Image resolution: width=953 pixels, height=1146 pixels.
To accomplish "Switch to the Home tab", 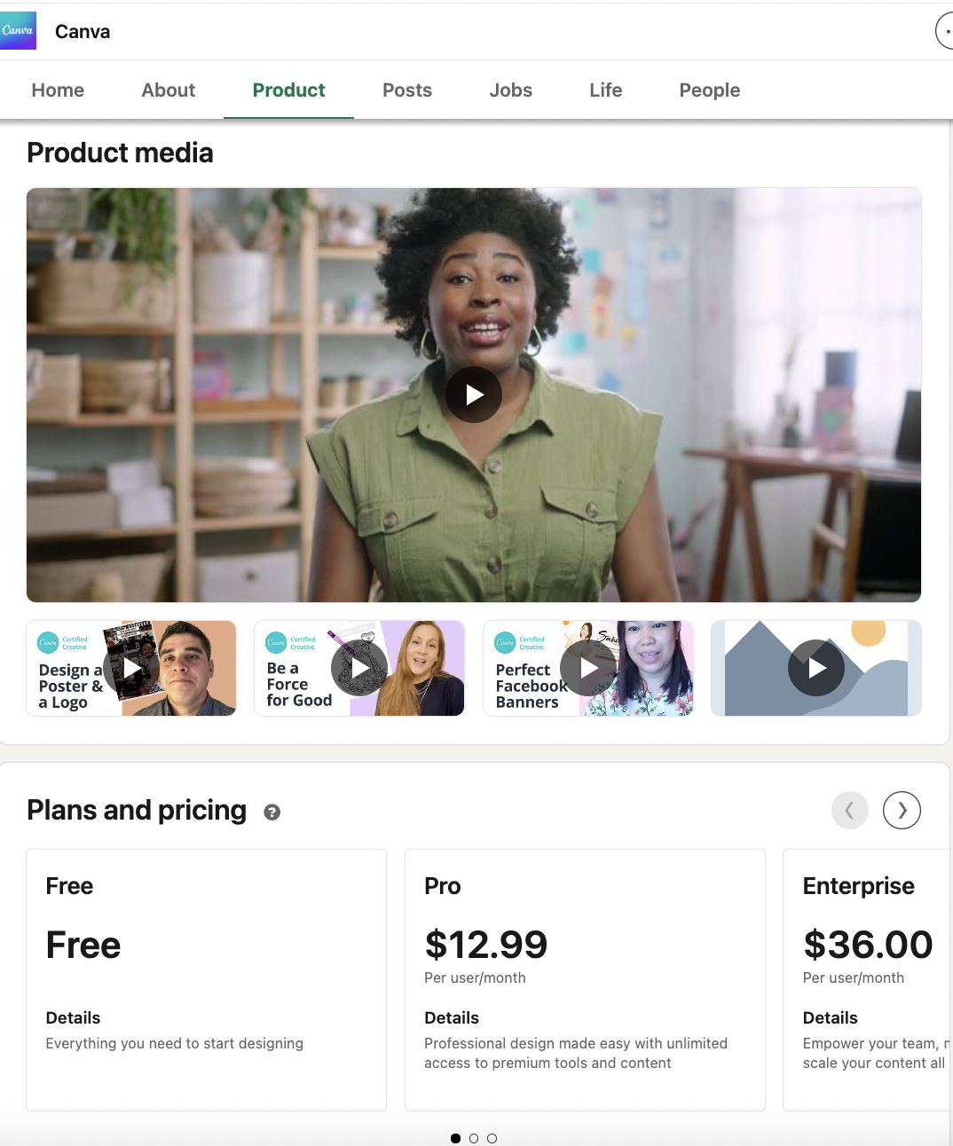I will [57, 90].
